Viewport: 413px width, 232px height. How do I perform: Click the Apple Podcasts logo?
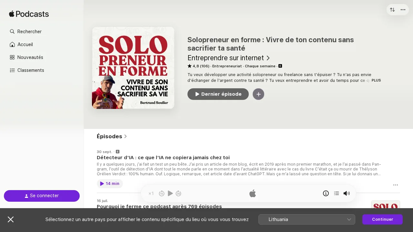point(29,14)
